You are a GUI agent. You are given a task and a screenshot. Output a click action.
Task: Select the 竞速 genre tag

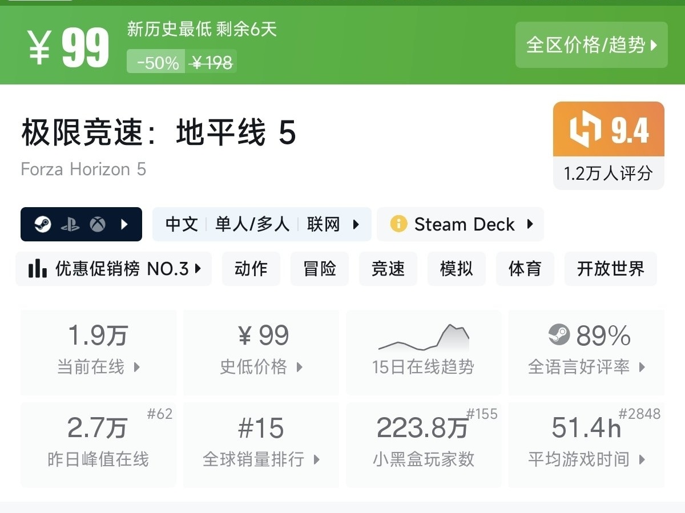(388, 269)
